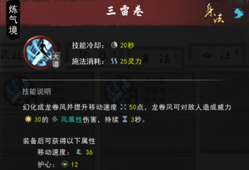Click the 大道 badge on the skill icon

56,61
